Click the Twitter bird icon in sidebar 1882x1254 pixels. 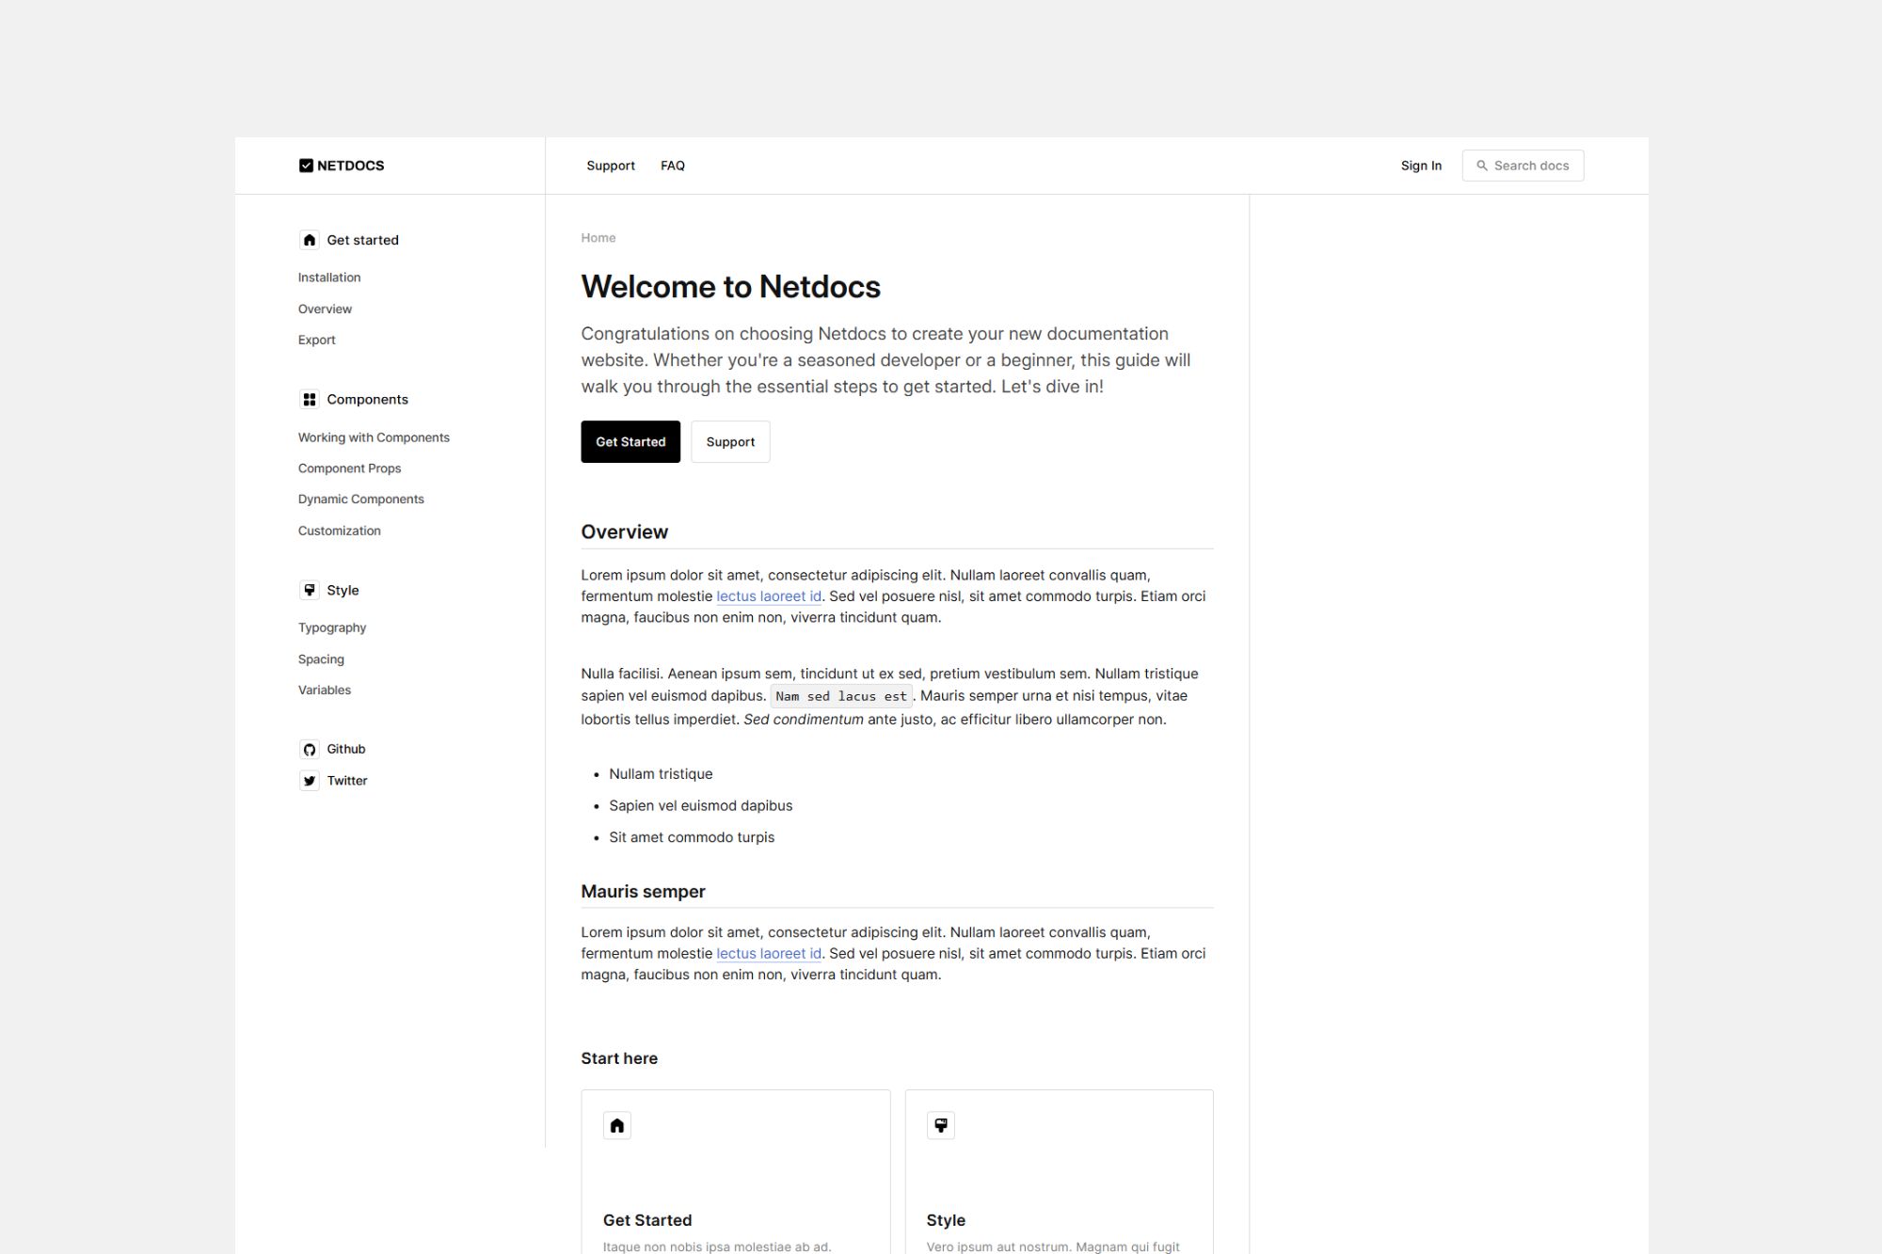(309, 781)
